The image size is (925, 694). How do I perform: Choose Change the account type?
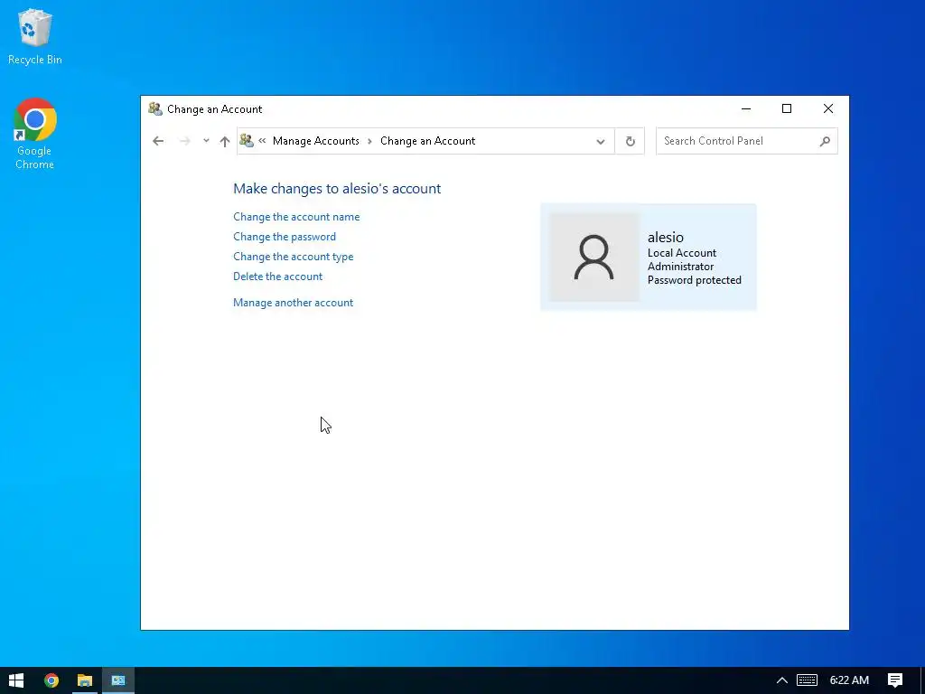[x=294, y=257]
